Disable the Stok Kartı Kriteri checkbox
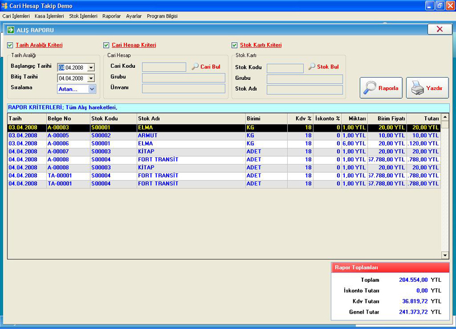456x329 pixels. [x=234, y=45]
